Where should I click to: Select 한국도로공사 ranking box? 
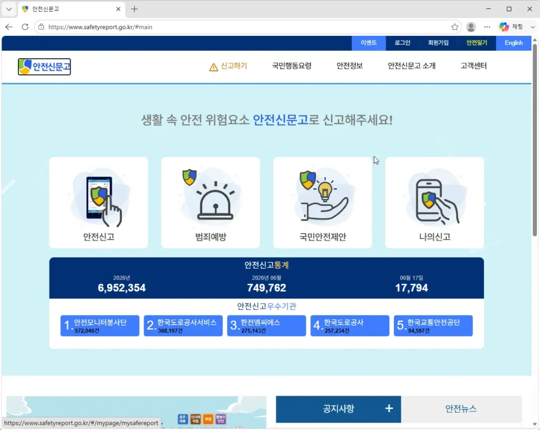coord(350,326)
